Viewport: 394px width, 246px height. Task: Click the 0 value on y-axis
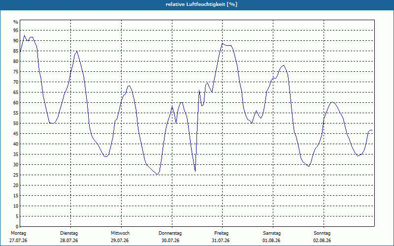point(17,227)
